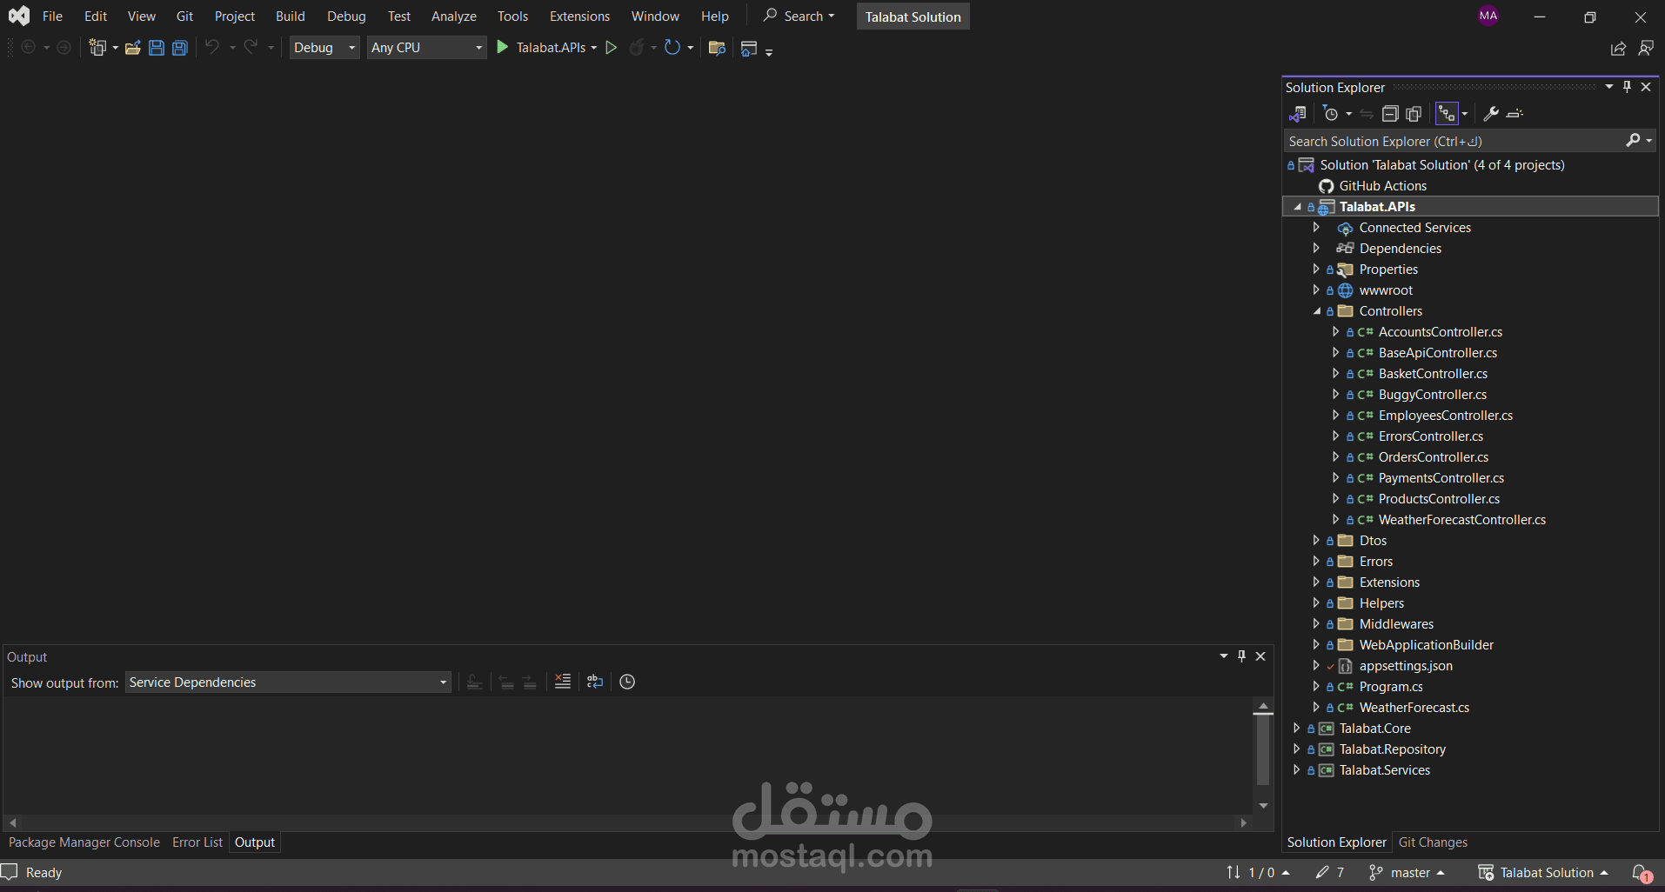1665x892 pixels.
Task: Toggle Word Wrap in Output panel
Action: click(x=595, y=682)
